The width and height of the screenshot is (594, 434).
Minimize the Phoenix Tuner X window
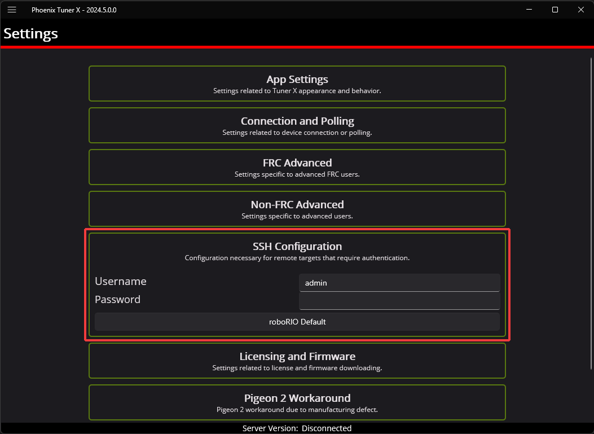point(529,10)
